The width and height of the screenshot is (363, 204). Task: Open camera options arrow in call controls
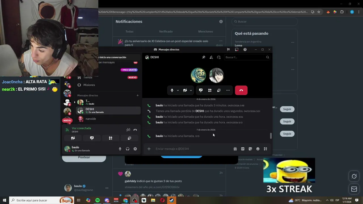tap(191, 90)
